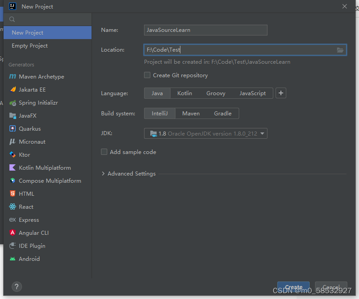Viewport: 359px width, 299px height.
Task: Click the IntelliJ IDEA logo icon
Action: tap(13, 6)
